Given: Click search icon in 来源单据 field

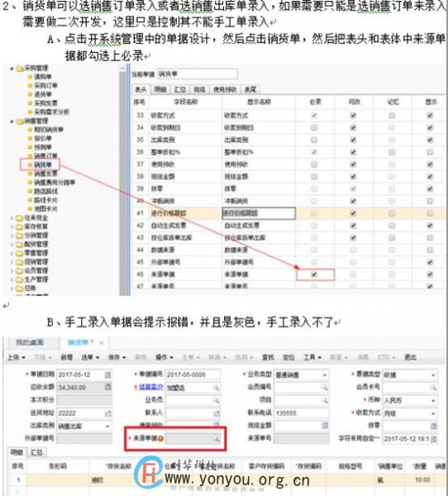Looking at the screenshot, I should click(x=217, y=439).
